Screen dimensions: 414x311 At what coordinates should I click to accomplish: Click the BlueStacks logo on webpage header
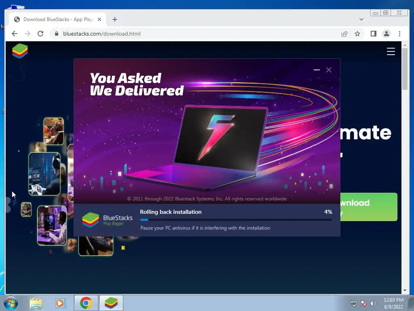20,51
